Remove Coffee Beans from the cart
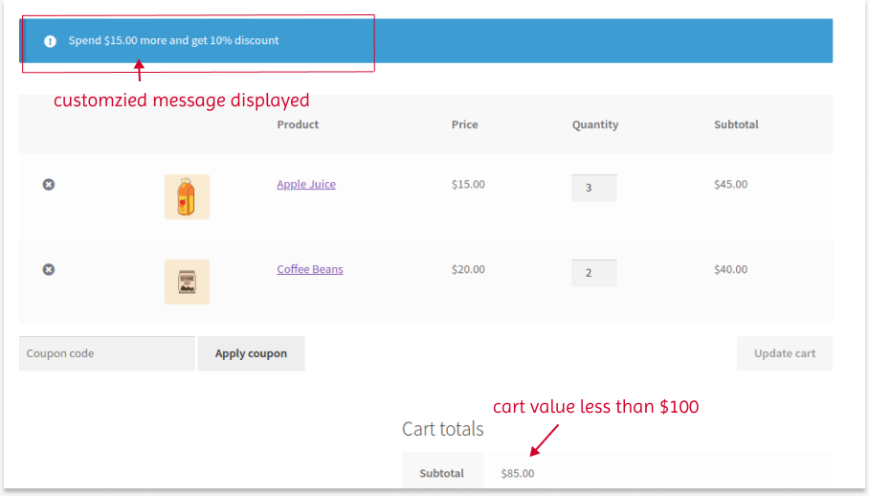Screen dimensions: 869x496 tap(49, 269)
